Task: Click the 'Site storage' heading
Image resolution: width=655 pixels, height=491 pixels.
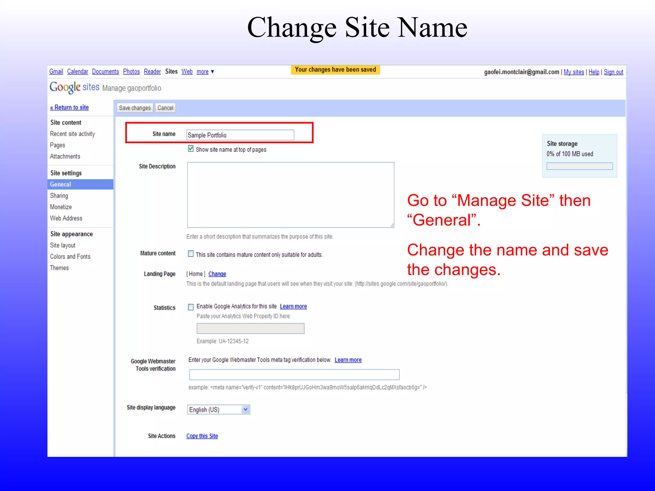Action: (562, 144)
